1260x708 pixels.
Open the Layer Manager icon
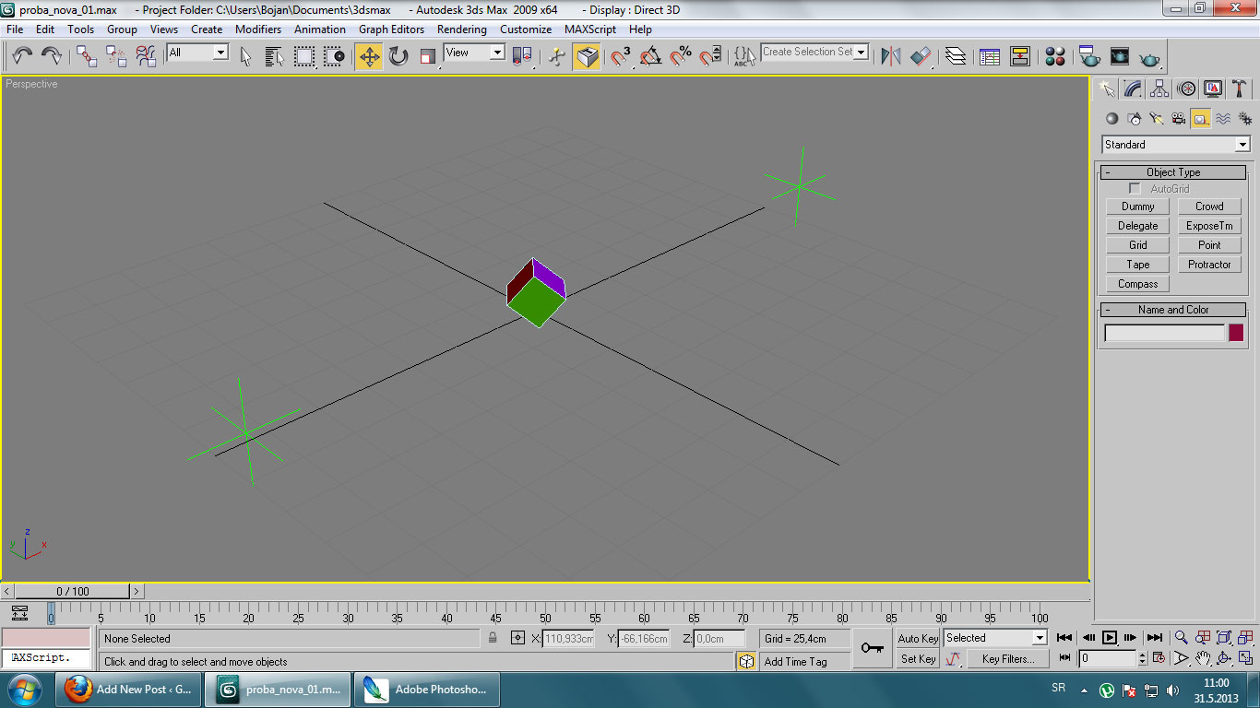click(956, 56)
